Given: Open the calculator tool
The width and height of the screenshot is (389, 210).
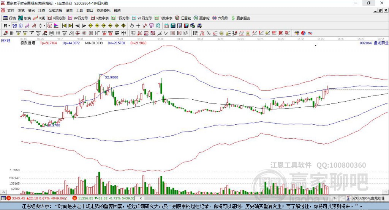Looking at the screenshot, I should tap(173, 26).
